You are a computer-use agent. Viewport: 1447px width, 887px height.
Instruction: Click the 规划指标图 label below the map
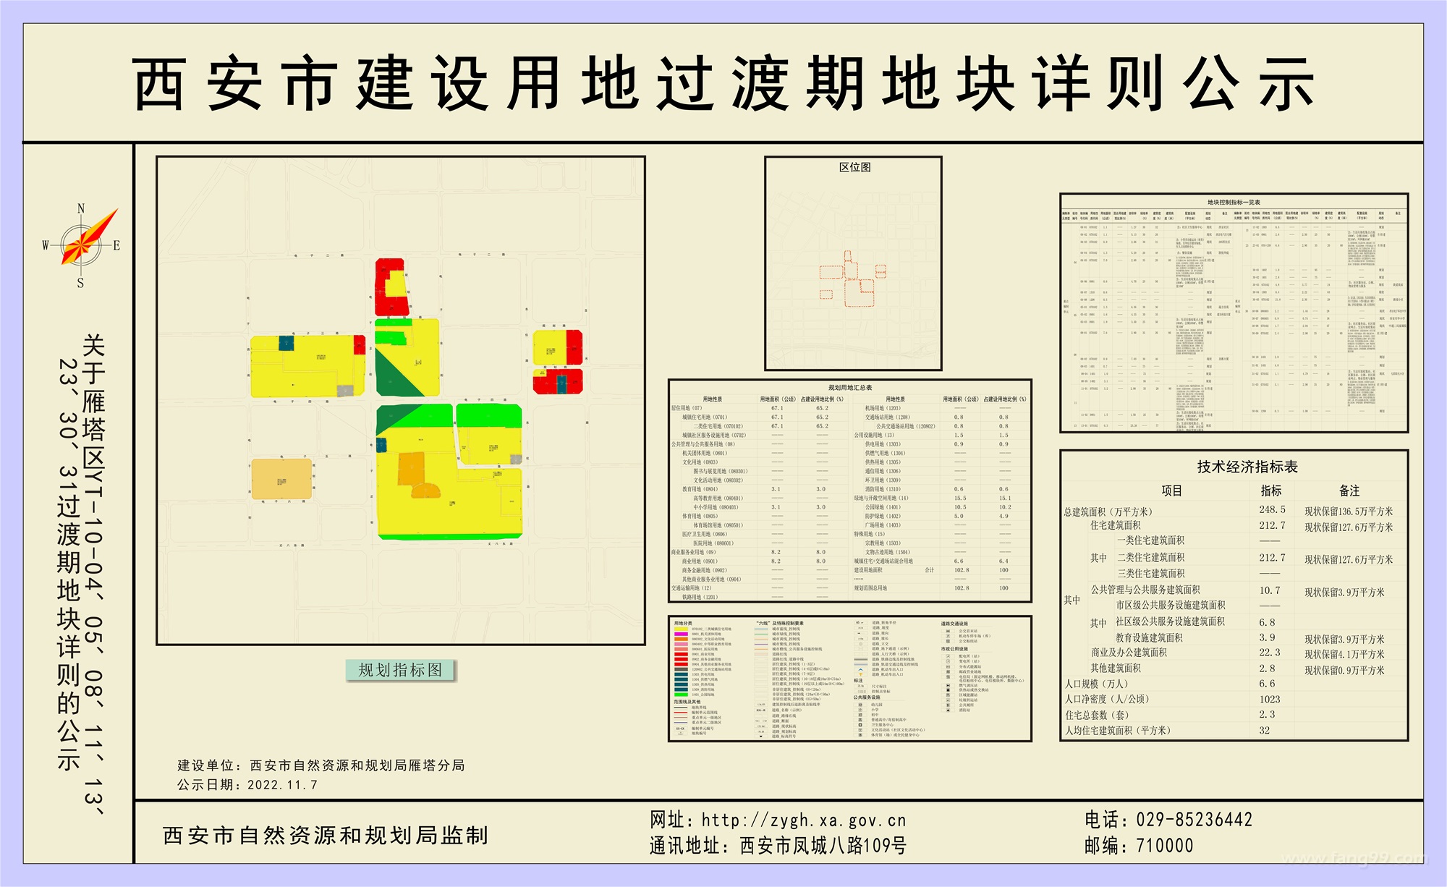pyautogui.click(x=400, y=670)
